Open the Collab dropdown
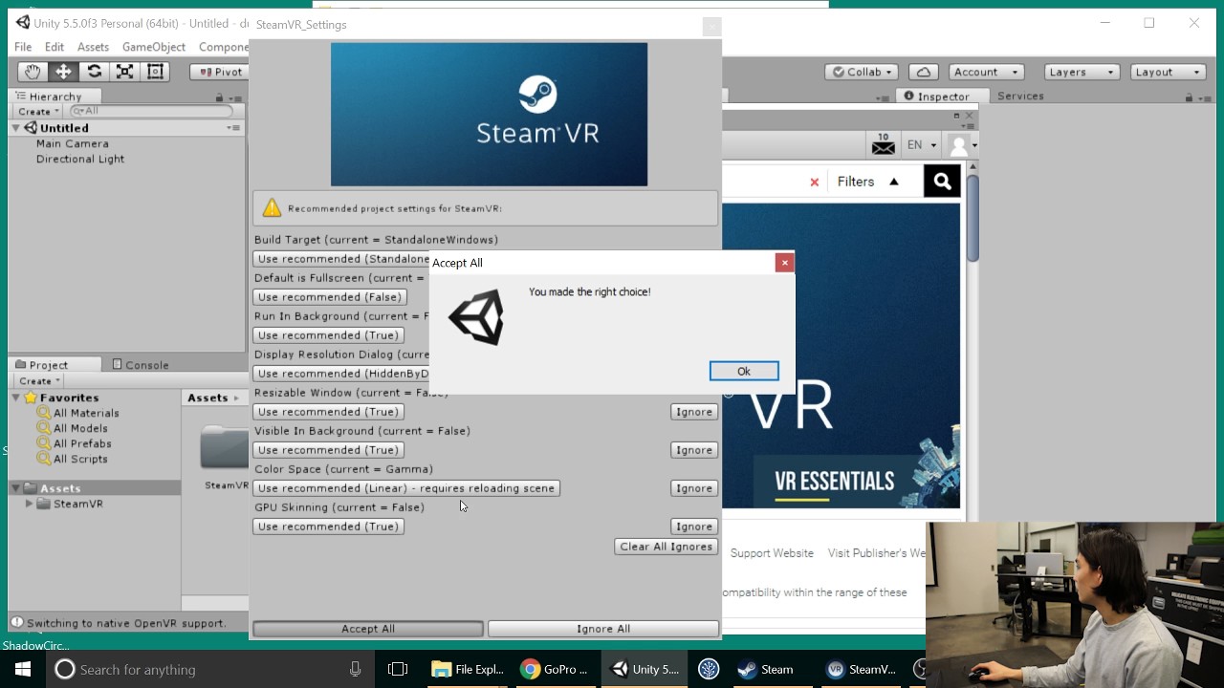1224x688 pixels. [862, 72]
